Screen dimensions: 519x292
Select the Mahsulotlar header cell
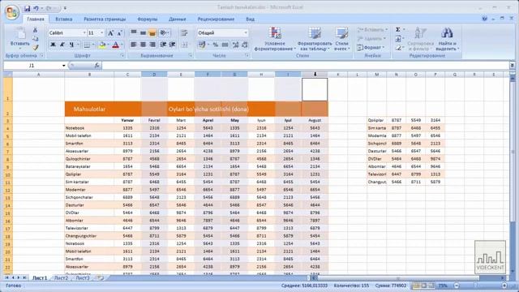(89, 109)
